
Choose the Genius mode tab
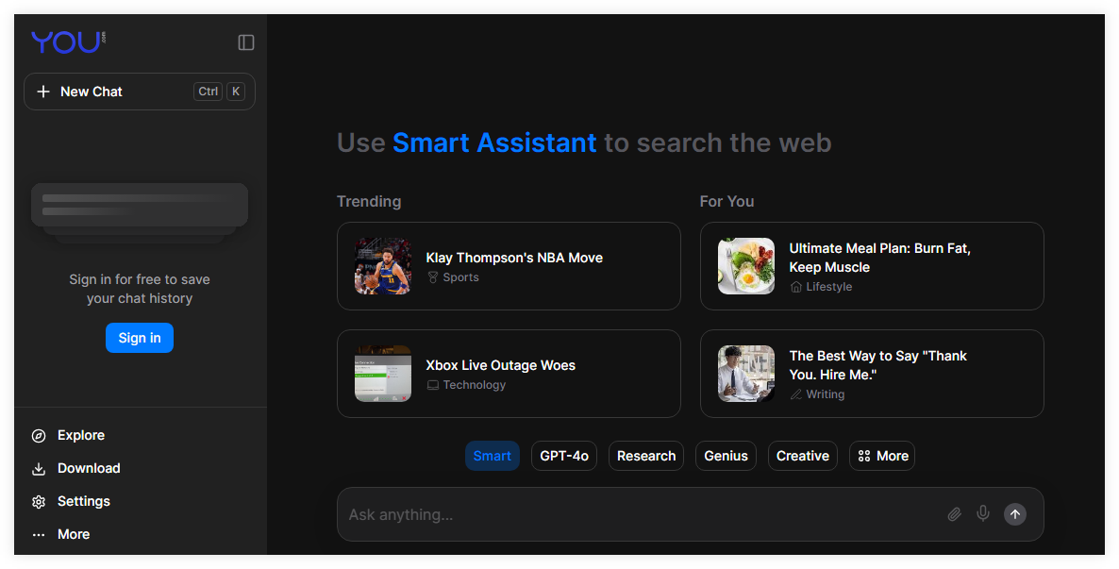point(726,456)
